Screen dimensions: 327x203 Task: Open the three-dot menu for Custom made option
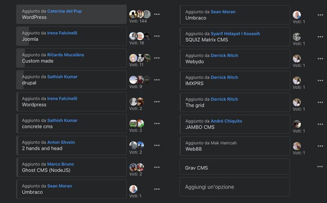pos(157,58)
